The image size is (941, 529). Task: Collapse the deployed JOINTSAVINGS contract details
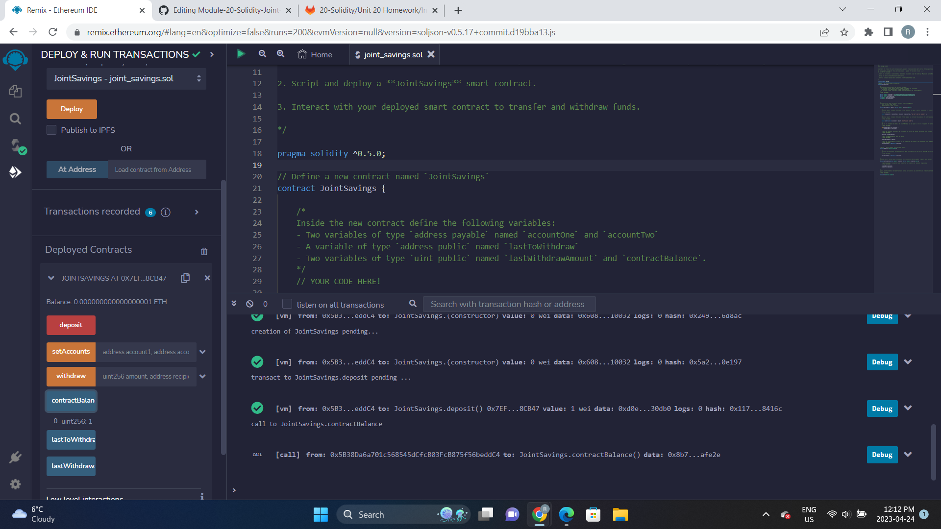(x=51, y=278)
